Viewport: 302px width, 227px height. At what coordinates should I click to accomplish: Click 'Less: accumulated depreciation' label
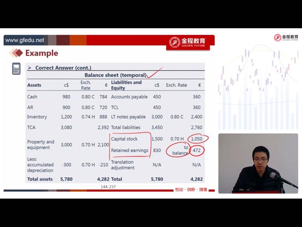[x=40, y=165]
